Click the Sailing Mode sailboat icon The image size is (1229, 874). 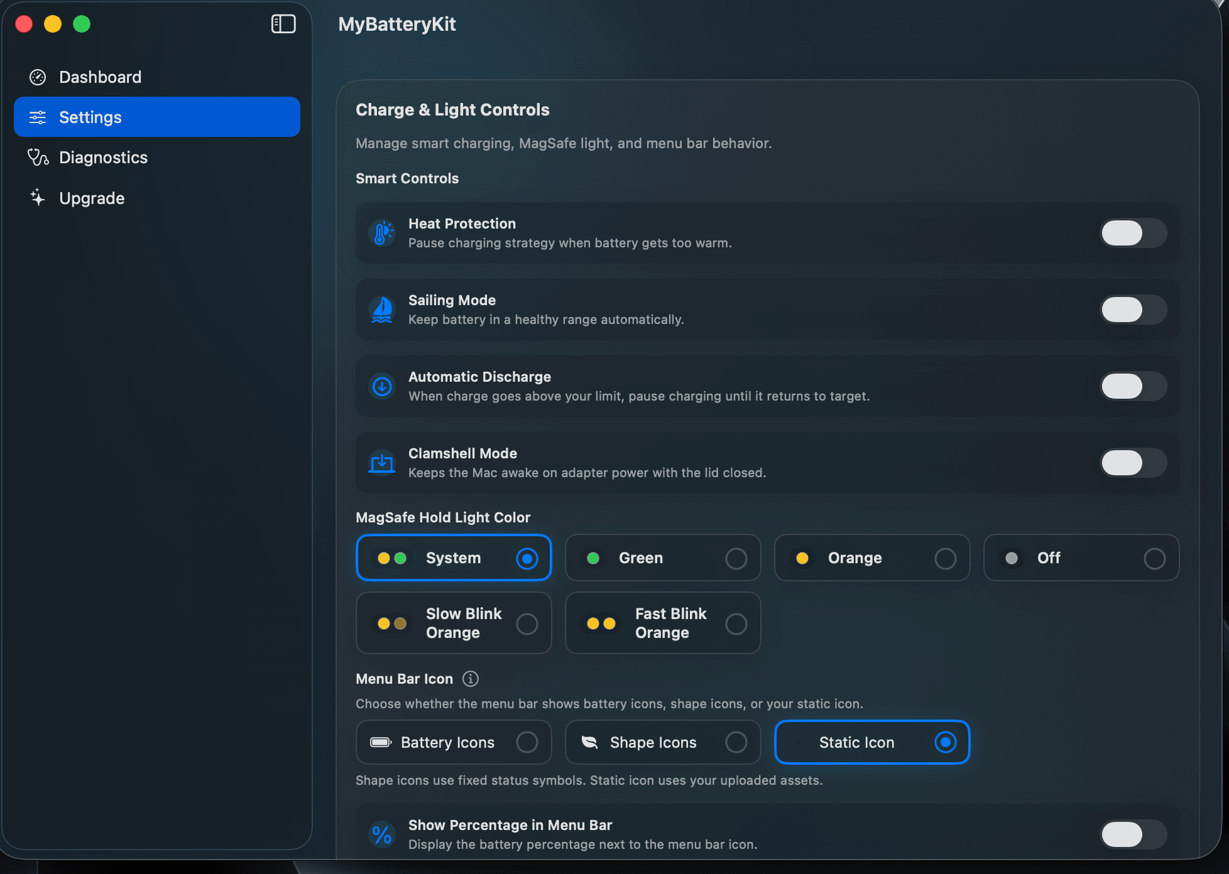point(382,310)
